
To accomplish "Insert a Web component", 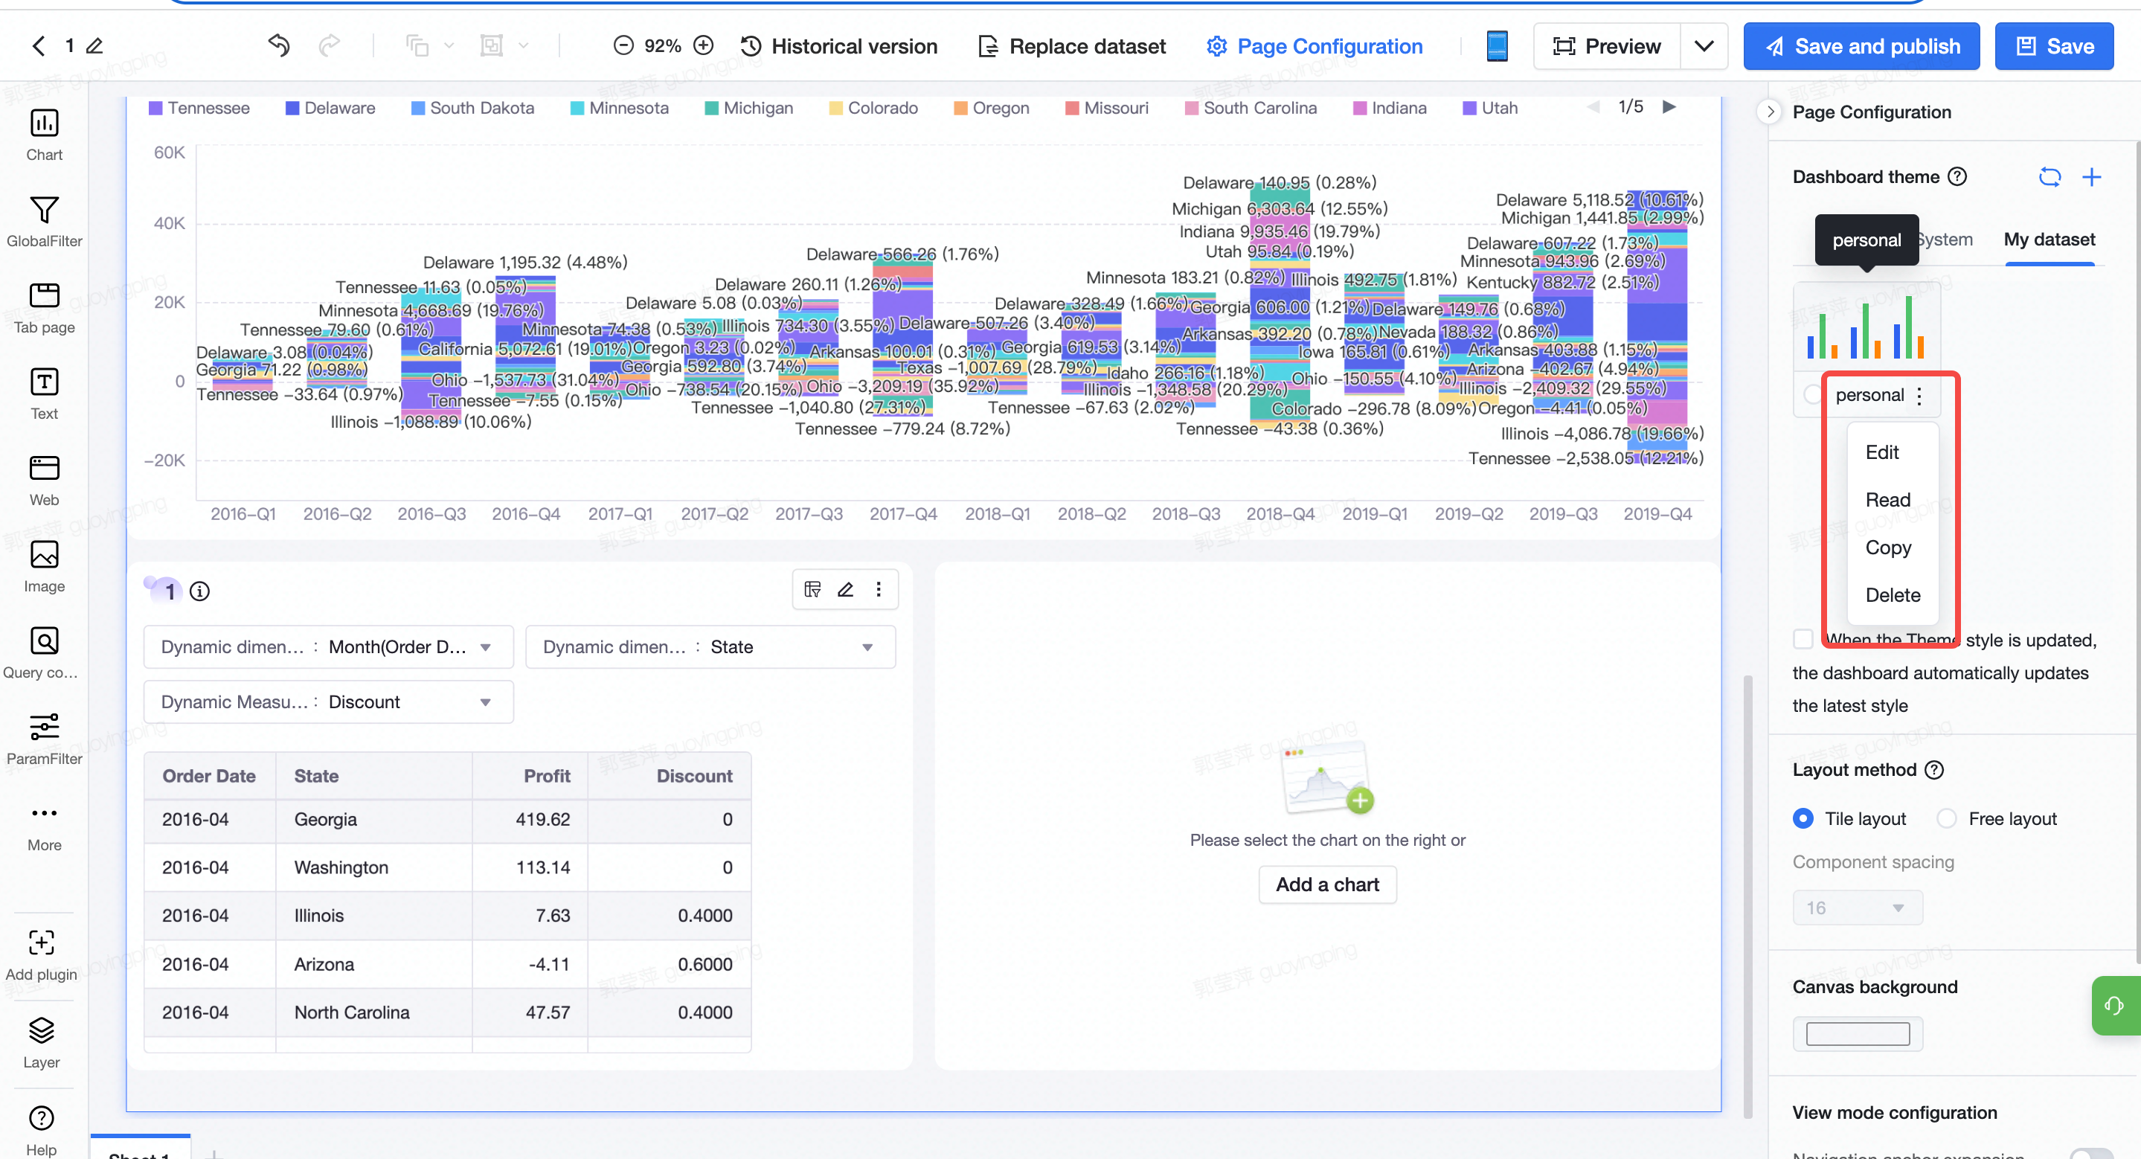I will coord(44,481).
